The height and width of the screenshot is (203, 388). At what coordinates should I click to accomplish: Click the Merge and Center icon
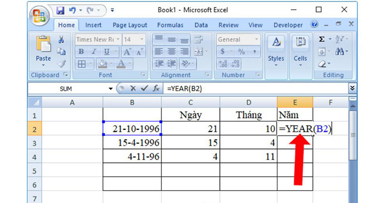[198, 52]
